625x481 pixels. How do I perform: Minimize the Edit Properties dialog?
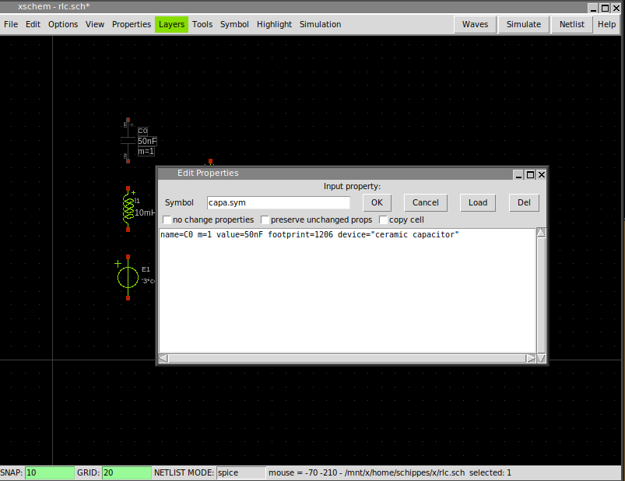(x=518, y=174)
